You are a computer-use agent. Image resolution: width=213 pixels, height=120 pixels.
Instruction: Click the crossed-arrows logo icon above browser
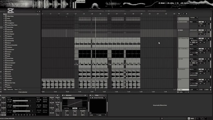pyautogui.click(x=11, y=11)
